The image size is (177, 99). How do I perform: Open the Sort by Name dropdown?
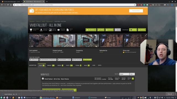(124, 74)
